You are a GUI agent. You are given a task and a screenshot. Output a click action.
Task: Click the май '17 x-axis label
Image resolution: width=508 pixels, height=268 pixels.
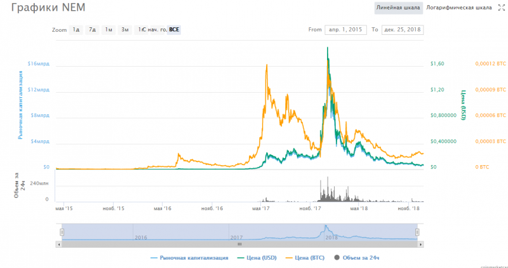[x=261, y=208]
